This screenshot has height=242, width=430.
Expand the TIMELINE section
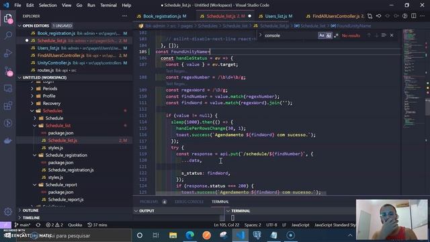(31, 218)
